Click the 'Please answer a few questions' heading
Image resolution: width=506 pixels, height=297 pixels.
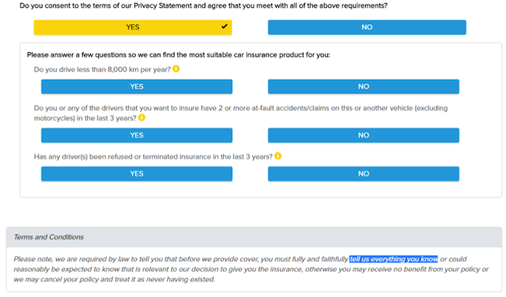pyautogui.click(x=179, y=55)
